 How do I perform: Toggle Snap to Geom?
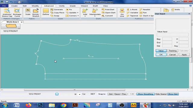(x=117, y=94)
